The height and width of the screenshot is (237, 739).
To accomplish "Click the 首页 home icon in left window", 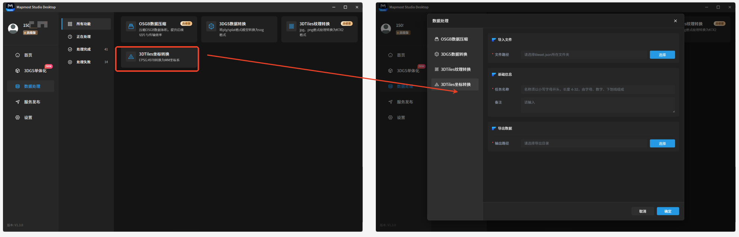I will [17, 55].
